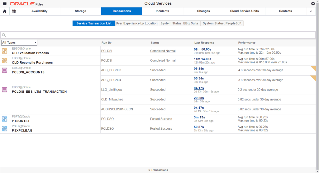Click the PCLDSI_ACCOUNTS monitor icon

[4, 70]
